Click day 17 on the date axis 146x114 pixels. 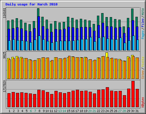[77, 111]
